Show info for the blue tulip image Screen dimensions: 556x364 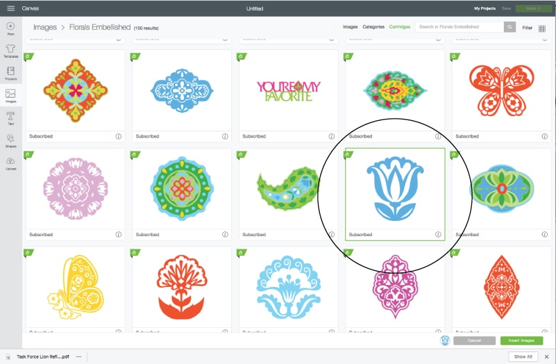pos(438,235)
